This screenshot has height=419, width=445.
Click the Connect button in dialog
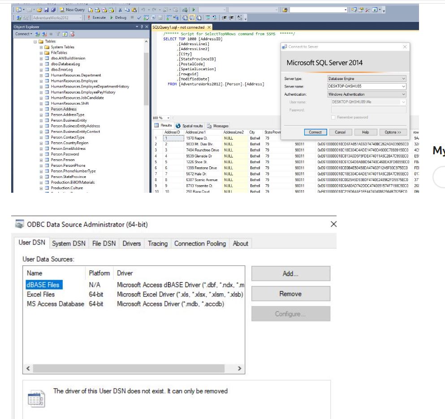point(315,132)
